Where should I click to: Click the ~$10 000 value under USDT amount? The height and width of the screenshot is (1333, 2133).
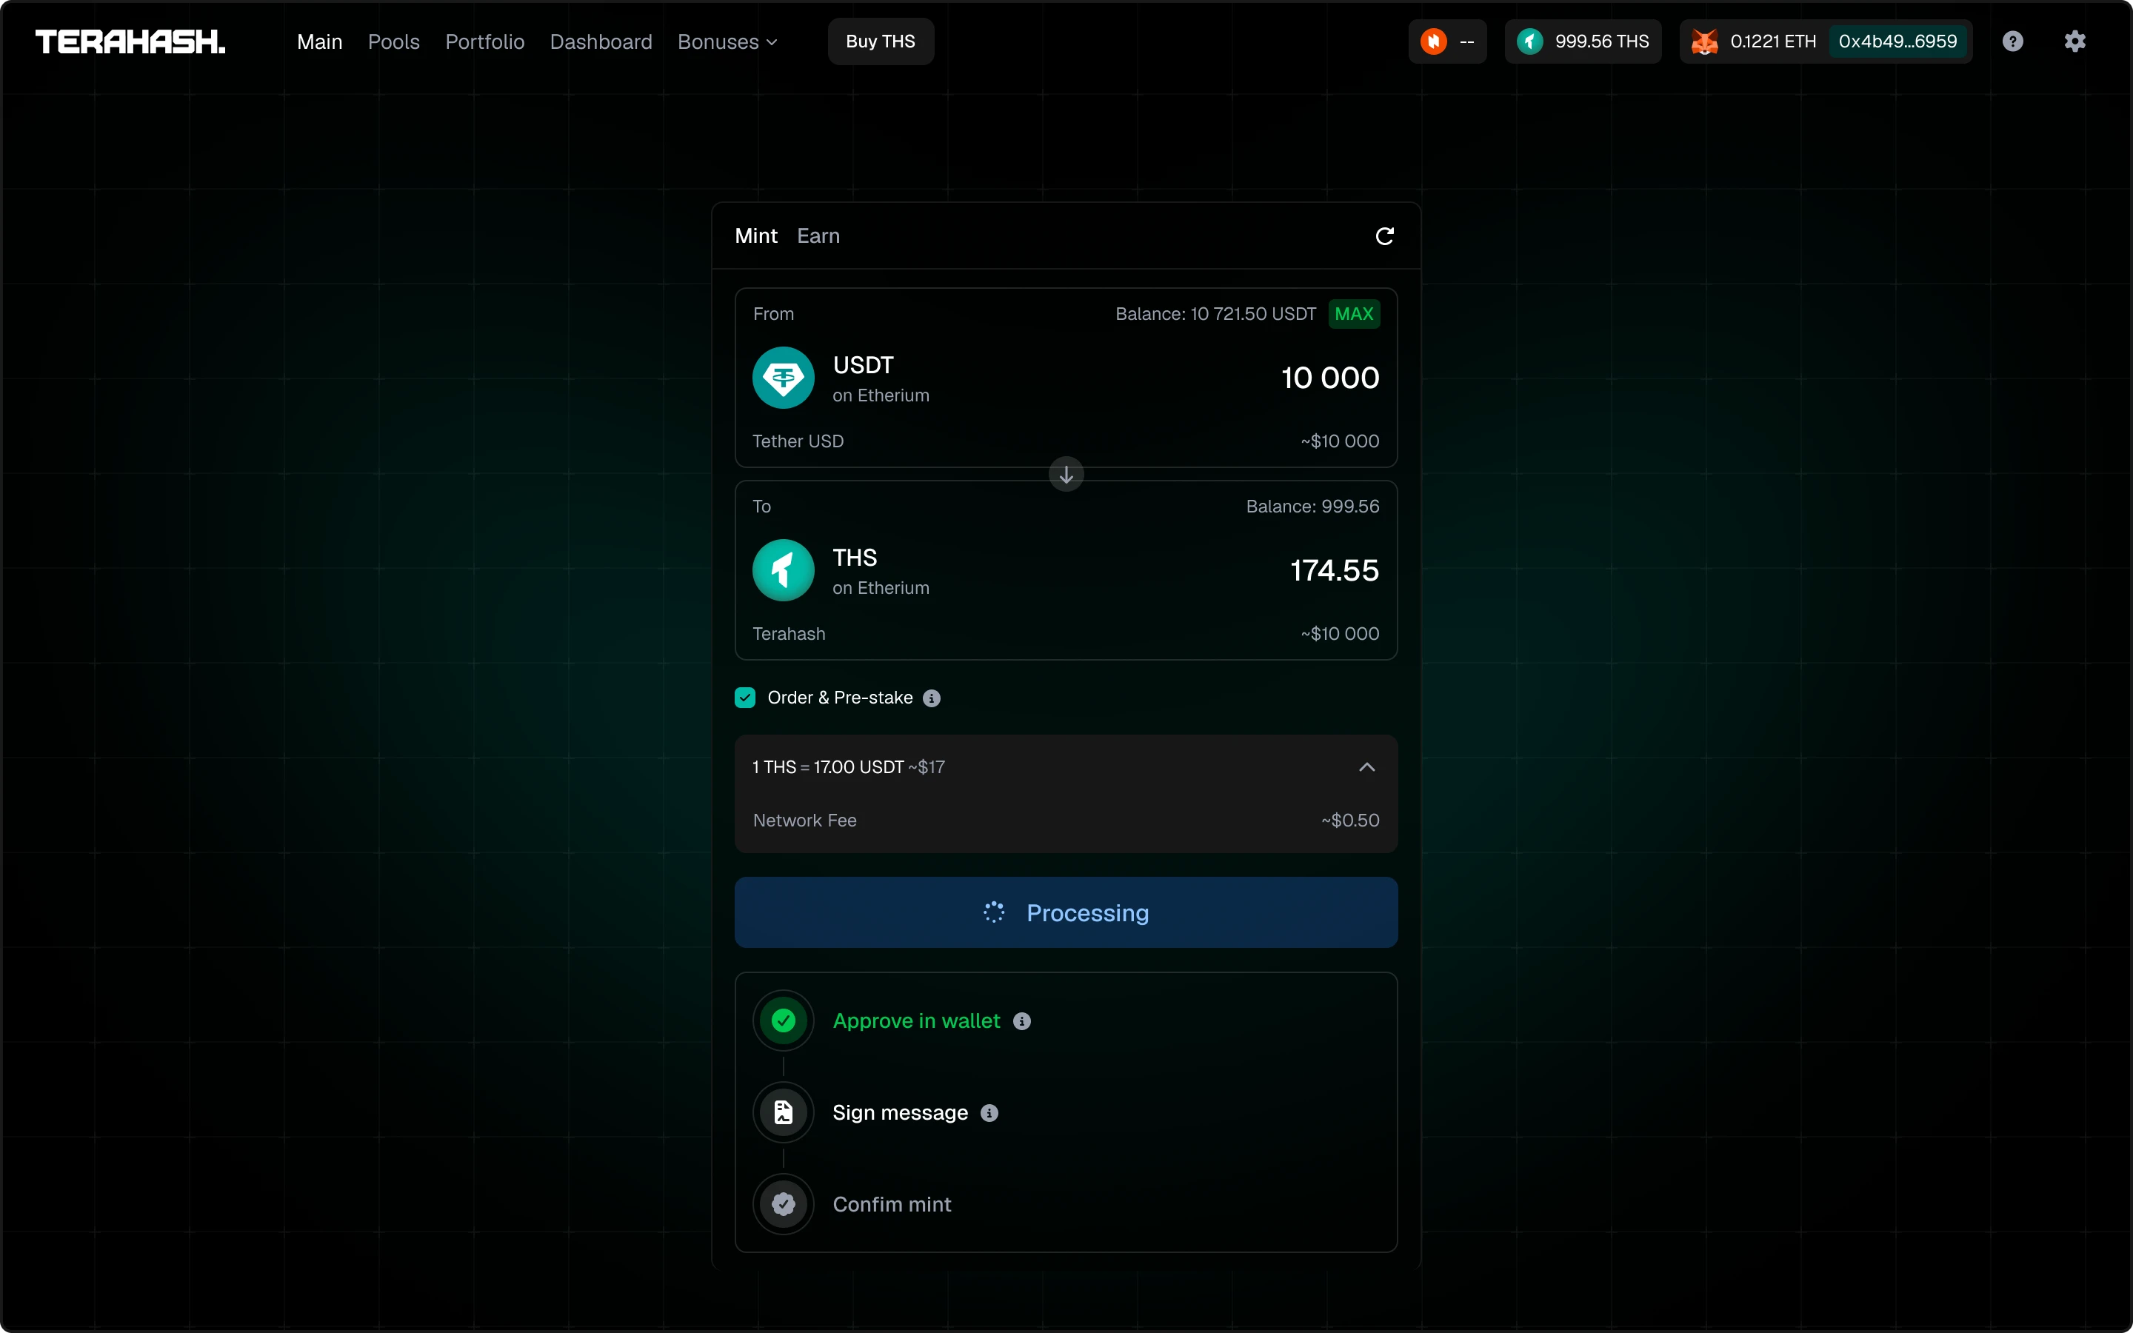point(1340,441)
